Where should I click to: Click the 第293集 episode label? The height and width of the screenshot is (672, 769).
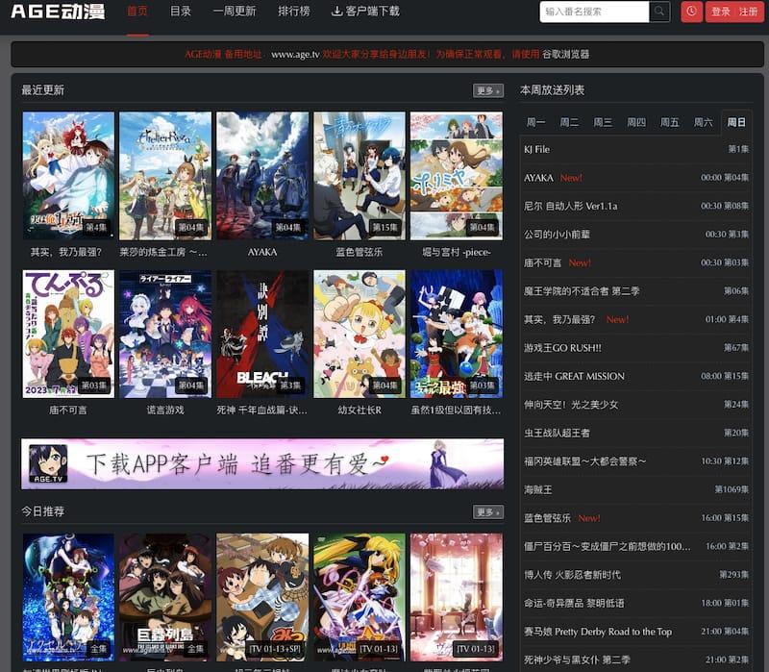pyautogui.click(x=733, y=574)
